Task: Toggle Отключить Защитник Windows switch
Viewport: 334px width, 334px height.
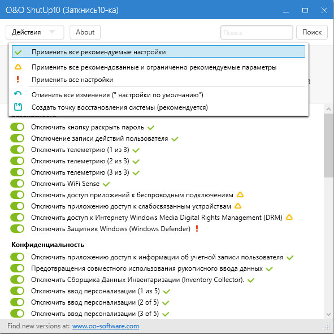Action: [x=18, y=228]
